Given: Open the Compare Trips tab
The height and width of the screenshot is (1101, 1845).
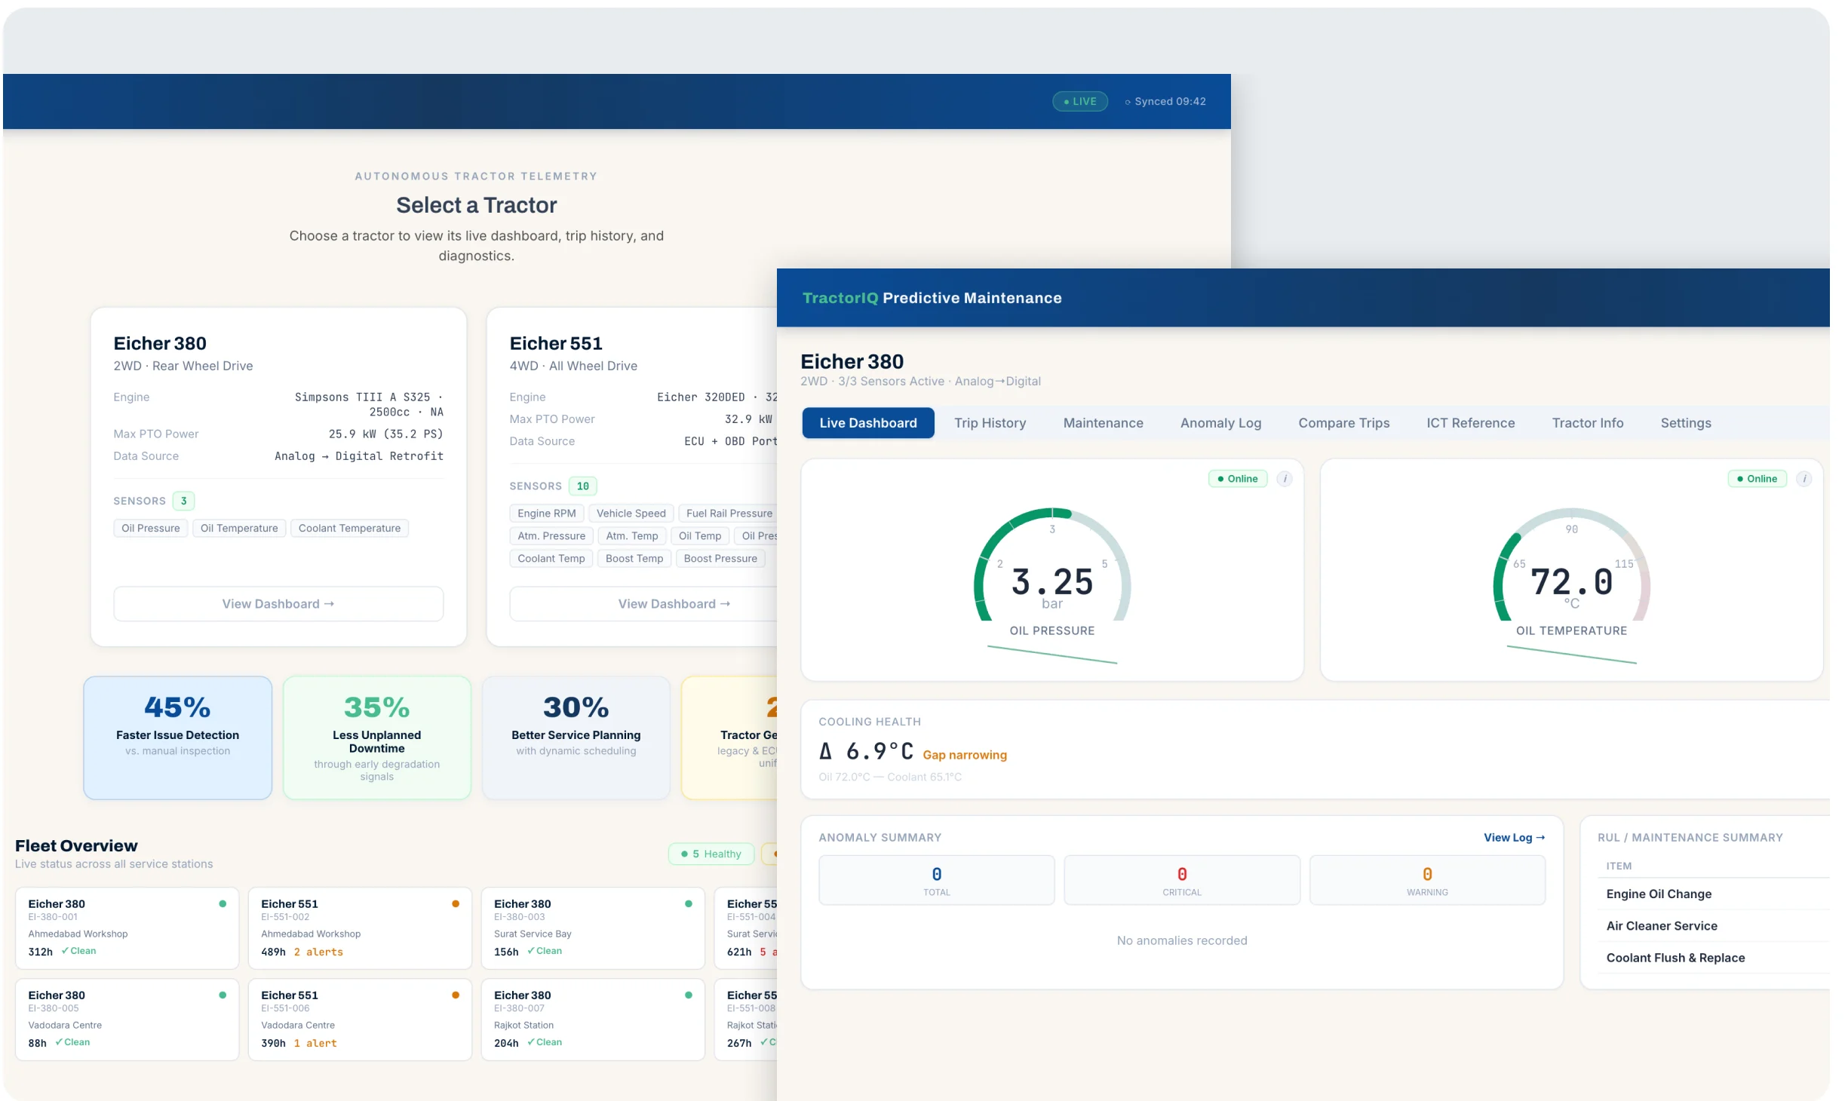Looking at the screenshot, I should (x=1344, y=423).
